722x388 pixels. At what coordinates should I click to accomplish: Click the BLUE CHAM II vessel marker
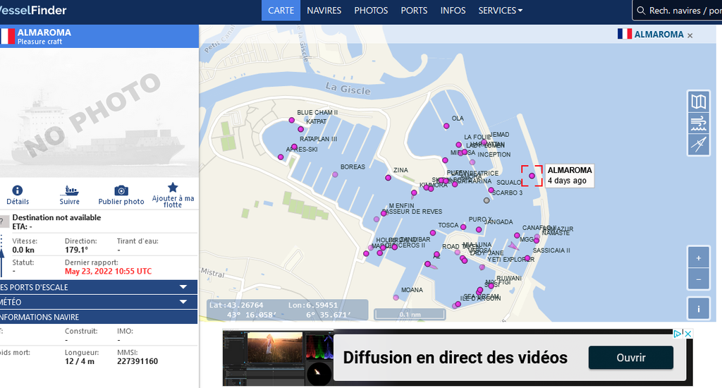click(291, 120)
